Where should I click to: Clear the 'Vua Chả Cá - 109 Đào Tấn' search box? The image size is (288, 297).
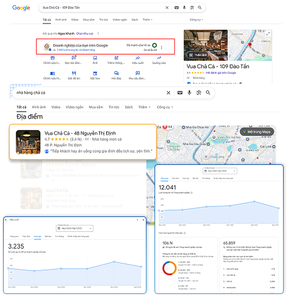click(x=167, y=7)
